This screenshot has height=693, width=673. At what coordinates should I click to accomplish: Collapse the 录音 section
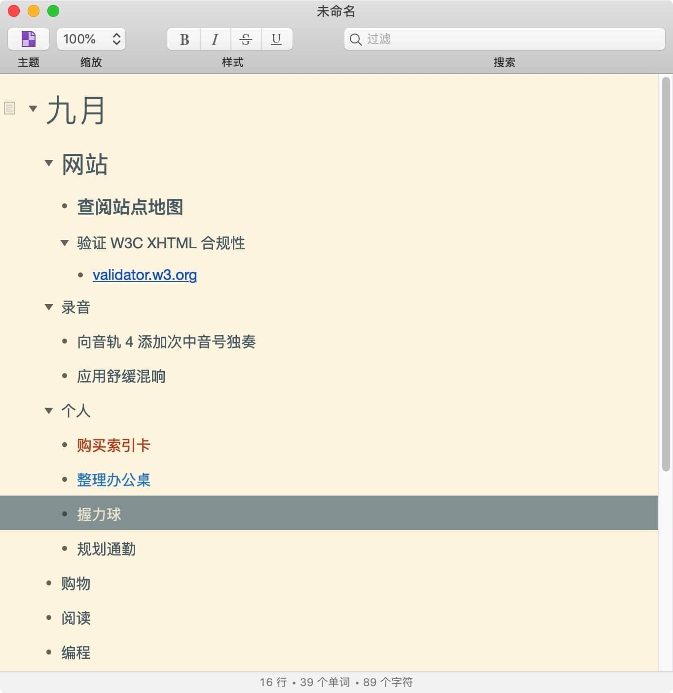[48, 307]
